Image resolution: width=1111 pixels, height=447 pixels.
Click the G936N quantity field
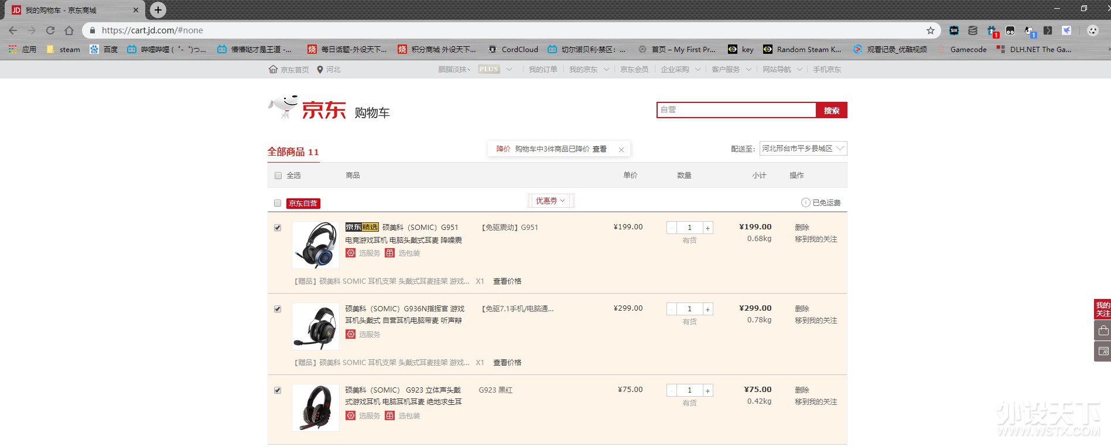pyautogui.click(x=689, y=310)
